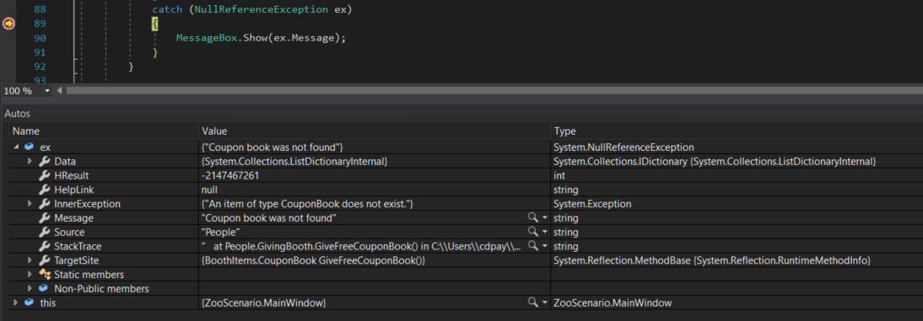Click the Static members class icon
This screenshot has width=923, height=321.
pyautogui.click(x=44, y=274)
